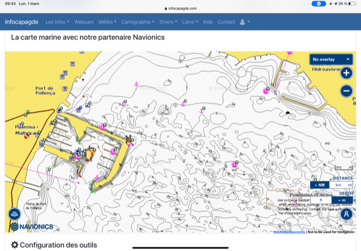The image size is (361, 251).
Task: Open the Les infos menu
Action: point(57,22)
